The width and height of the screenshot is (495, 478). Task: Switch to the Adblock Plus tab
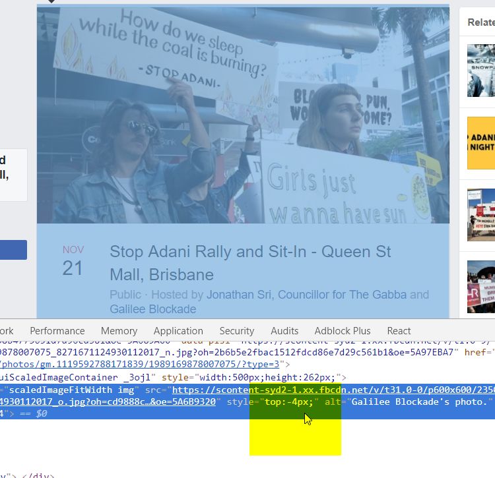pyautogui.click(x=342, y=331)
